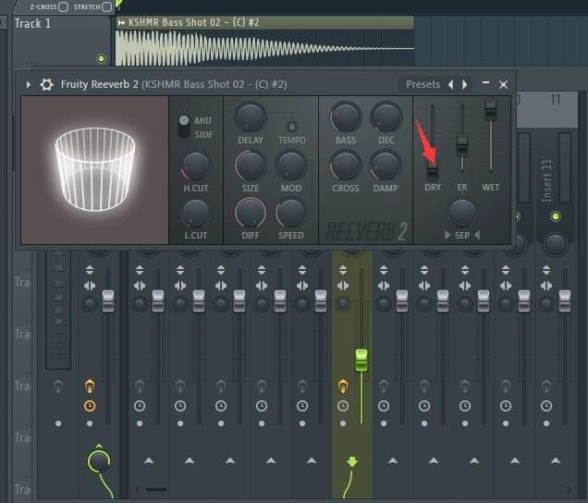This screenshot has width=588, height=503.
Task: Click the Insert 11 volume fader
Action: tap(565, 301)
